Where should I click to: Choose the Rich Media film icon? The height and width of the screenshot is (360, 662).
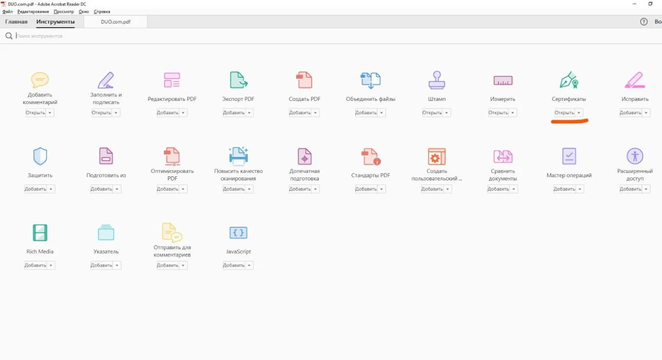click(40, 232)
